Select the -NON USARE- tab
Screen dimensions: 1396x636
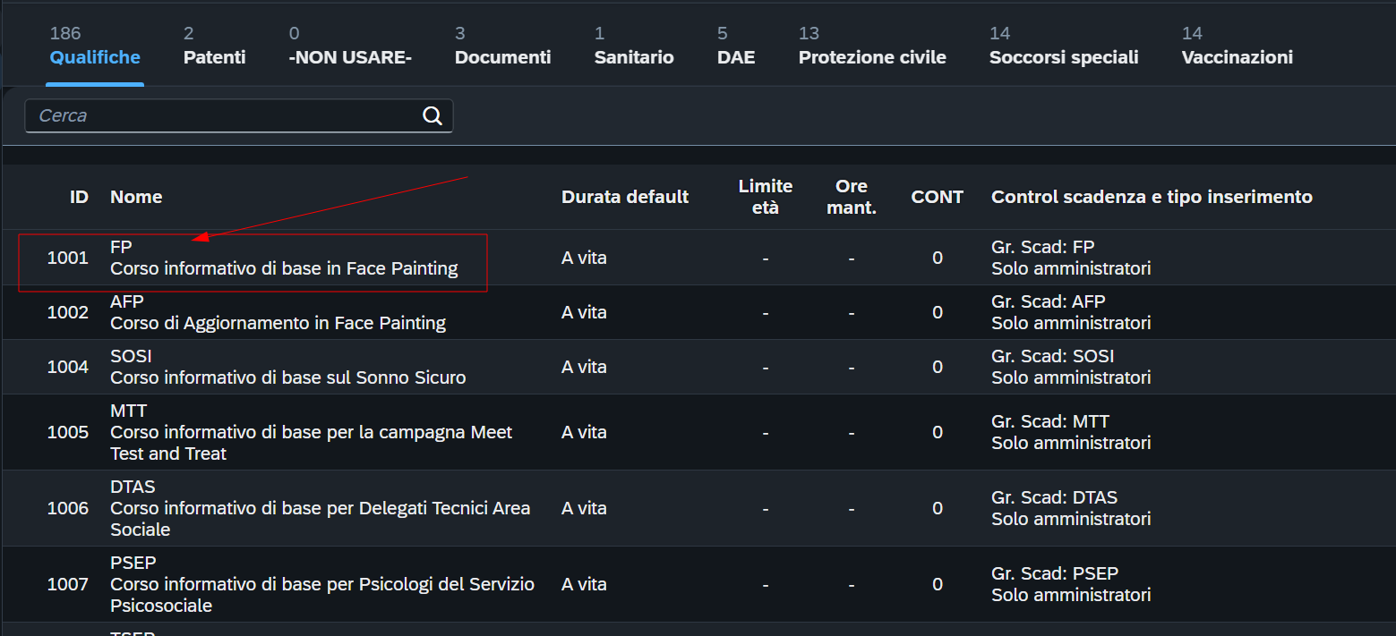click(x=350, y=47)
